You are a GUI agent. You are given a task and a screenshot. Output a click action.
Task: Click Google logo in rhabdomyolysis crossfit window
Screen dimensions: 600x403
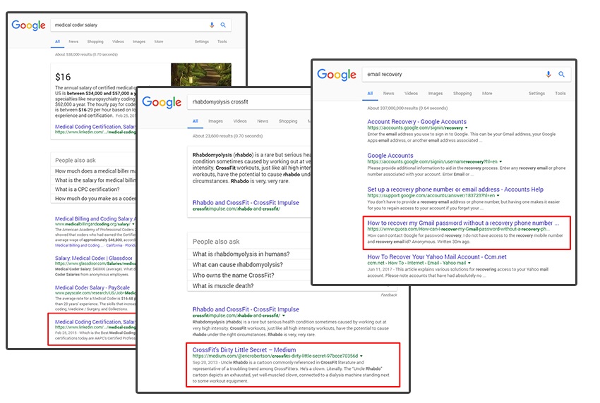162,102
